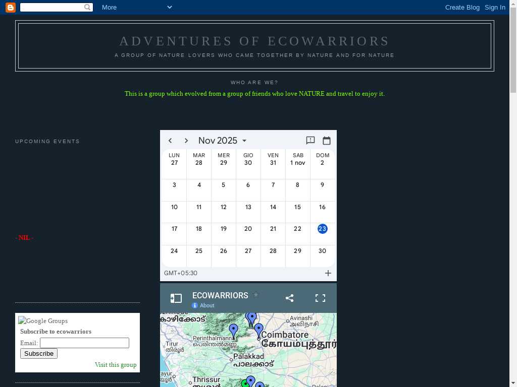Go to next month in calendar
Image resolution: width=517 pixels, height=387 pixels.
186,141
